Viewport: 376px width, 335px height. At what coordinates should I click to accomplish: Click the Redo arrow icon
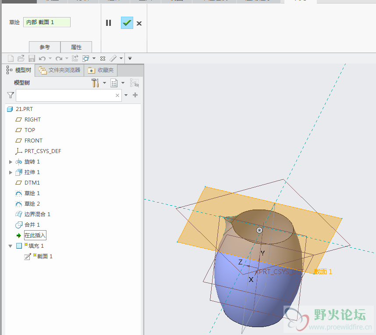[x=59, y=58]
